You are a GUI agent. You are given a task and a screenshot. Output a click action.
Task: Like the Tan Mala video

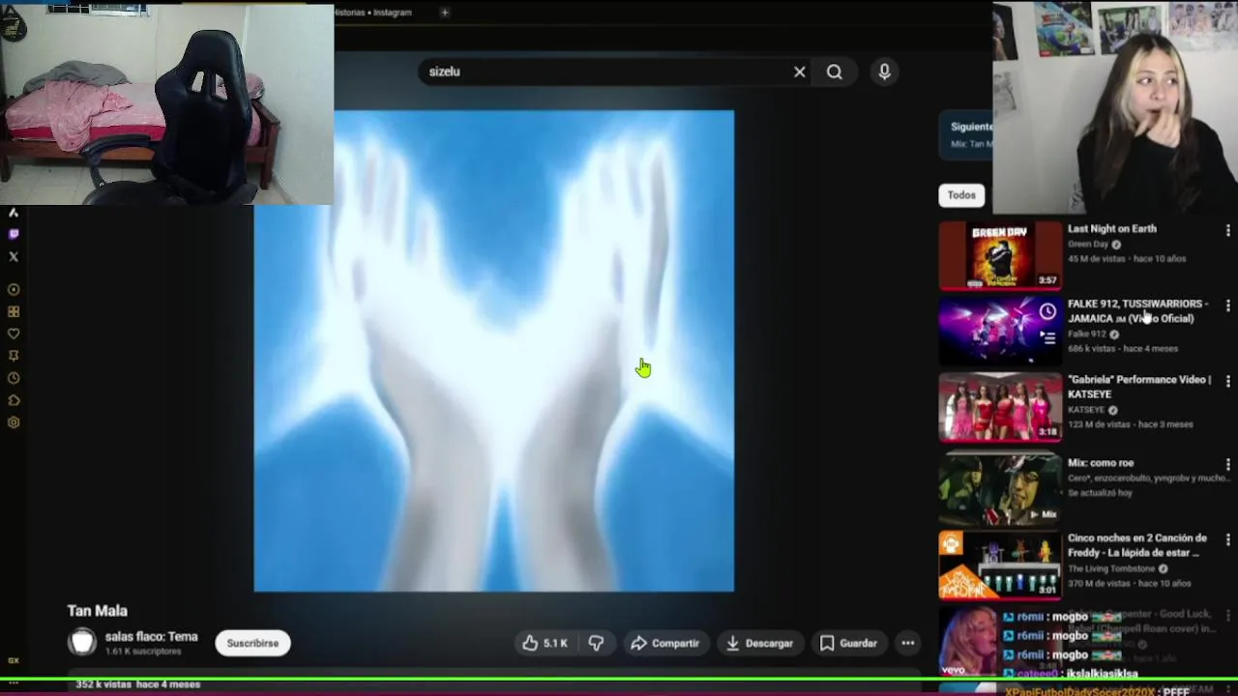[x=545, y=643]
